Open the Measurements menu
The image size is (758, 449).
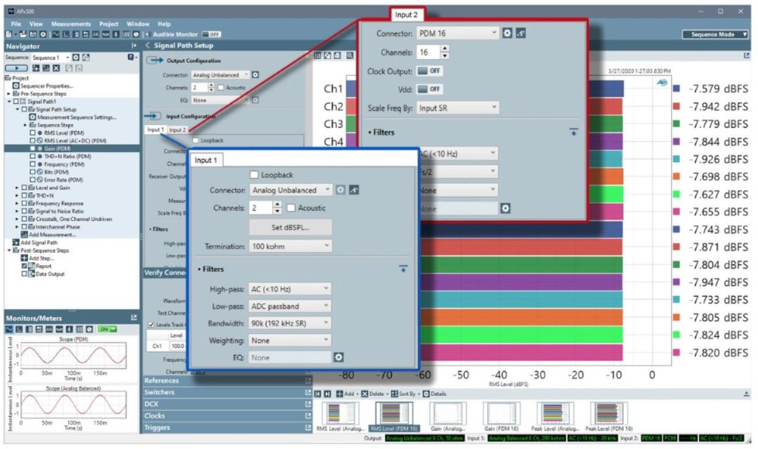(x=70, y=24)
